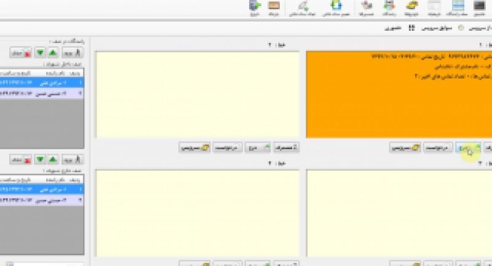Screen dimensions: 492x266
Task: Click the orange box icon next to Exit
Action: [x=275, y=8]
